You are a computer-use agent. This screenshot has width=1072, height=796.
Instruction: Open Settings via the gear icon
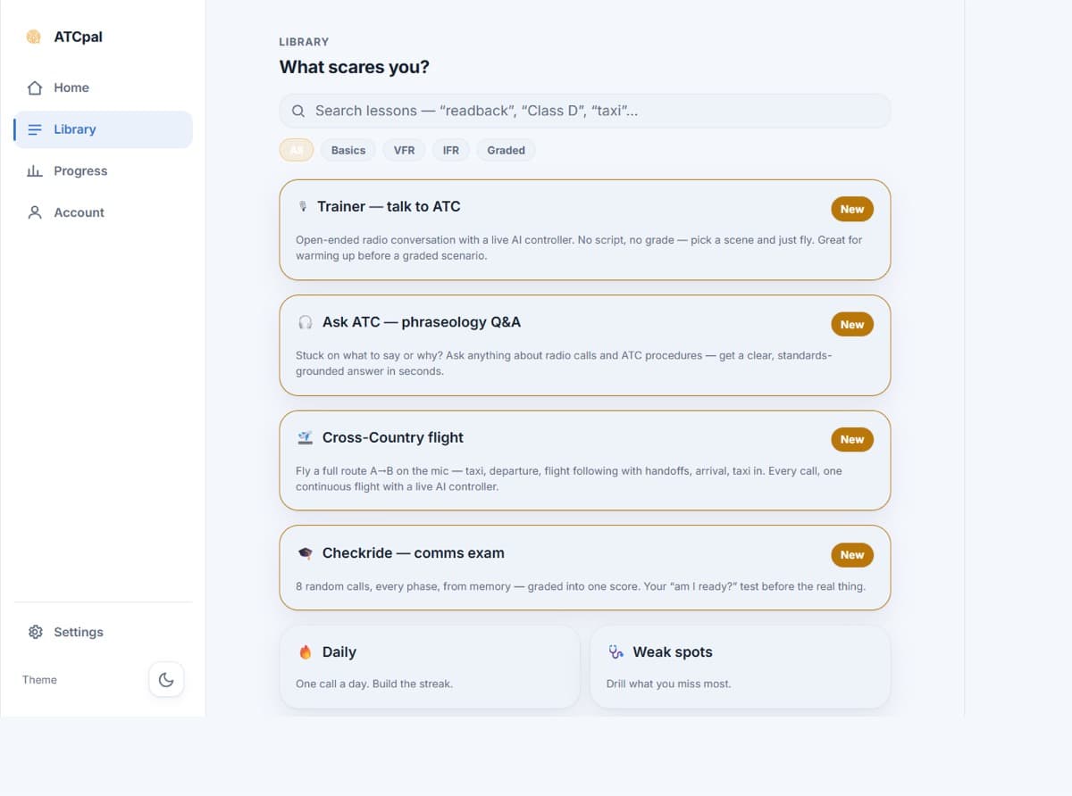[35, 632]
